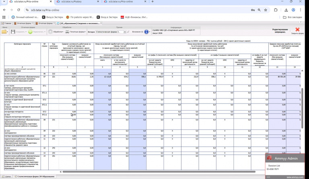Click the blue info icon beside Вложения
Viewport: 309px width, 179px height.
tap(146, 32)
